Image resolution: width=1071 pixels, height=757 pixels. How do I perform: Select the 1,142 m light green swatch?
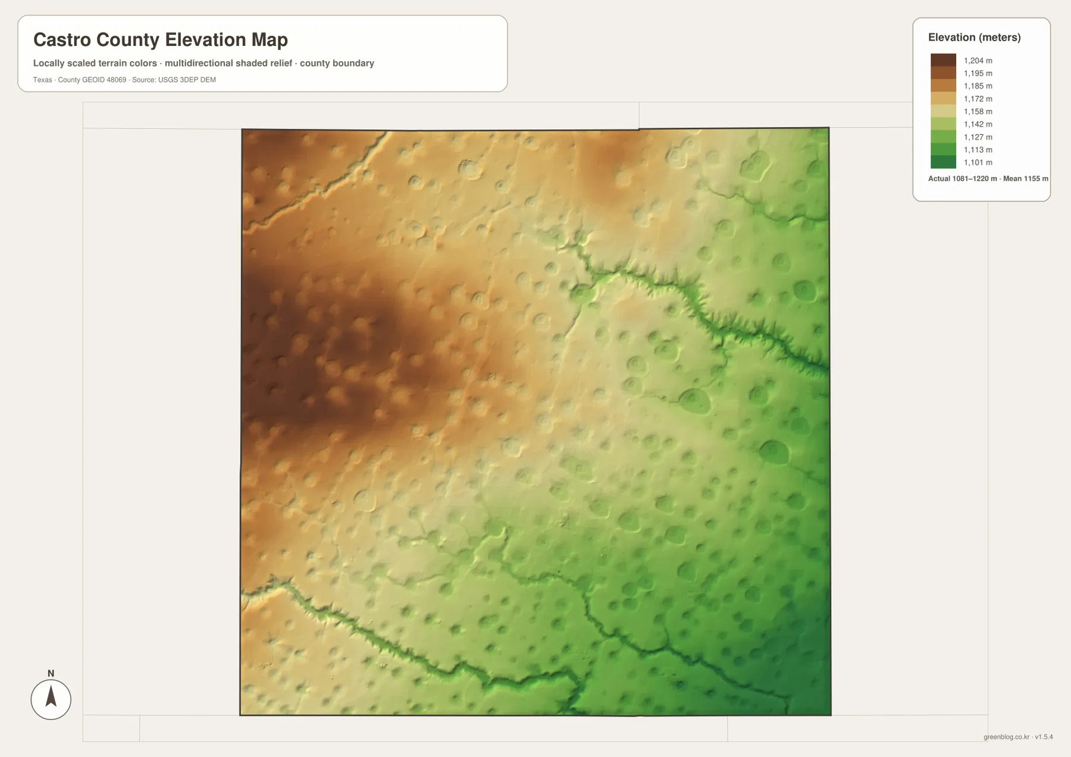943,124
